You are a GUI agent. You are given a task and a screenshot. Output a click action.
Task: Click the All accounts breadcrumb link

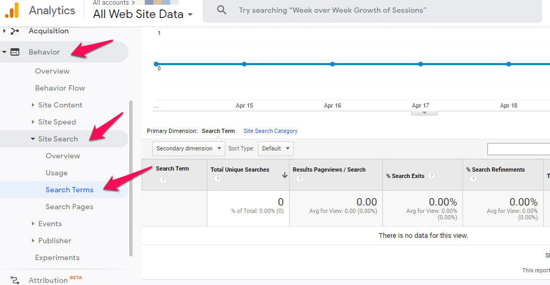110,3
